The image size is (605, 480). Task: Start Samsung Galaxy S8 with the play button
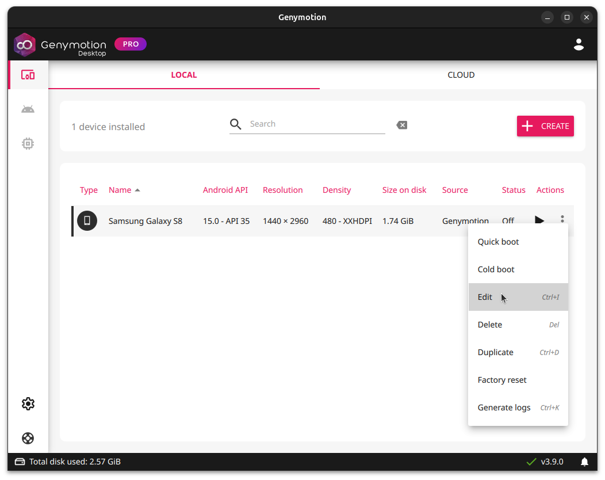tap(539, 220)
